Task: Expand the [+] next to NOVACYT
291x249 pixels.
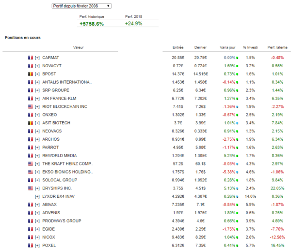Action: pos(37,66)
